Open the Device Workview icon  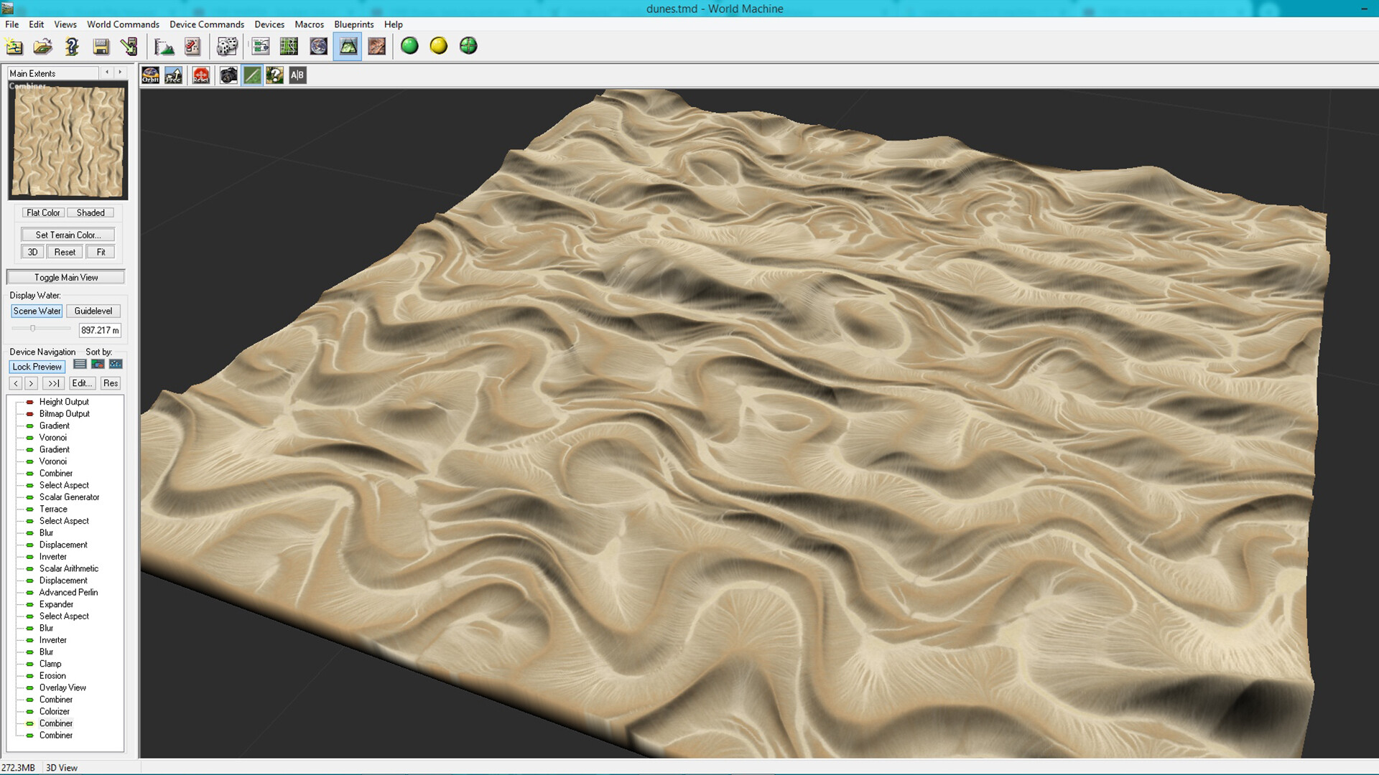(261, 47)
